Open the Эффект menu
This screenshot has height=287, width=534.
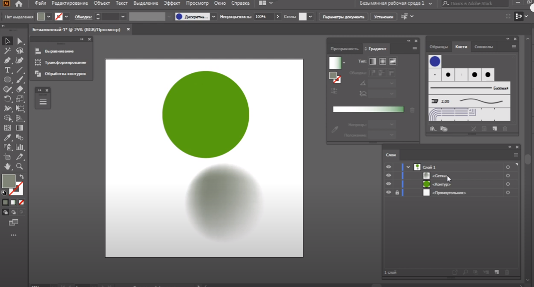pyautogui.click(x=172, y=3)
